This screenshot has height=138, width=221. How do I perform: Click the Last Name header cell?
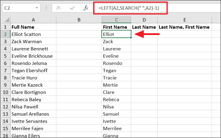(x=144, y=27)
